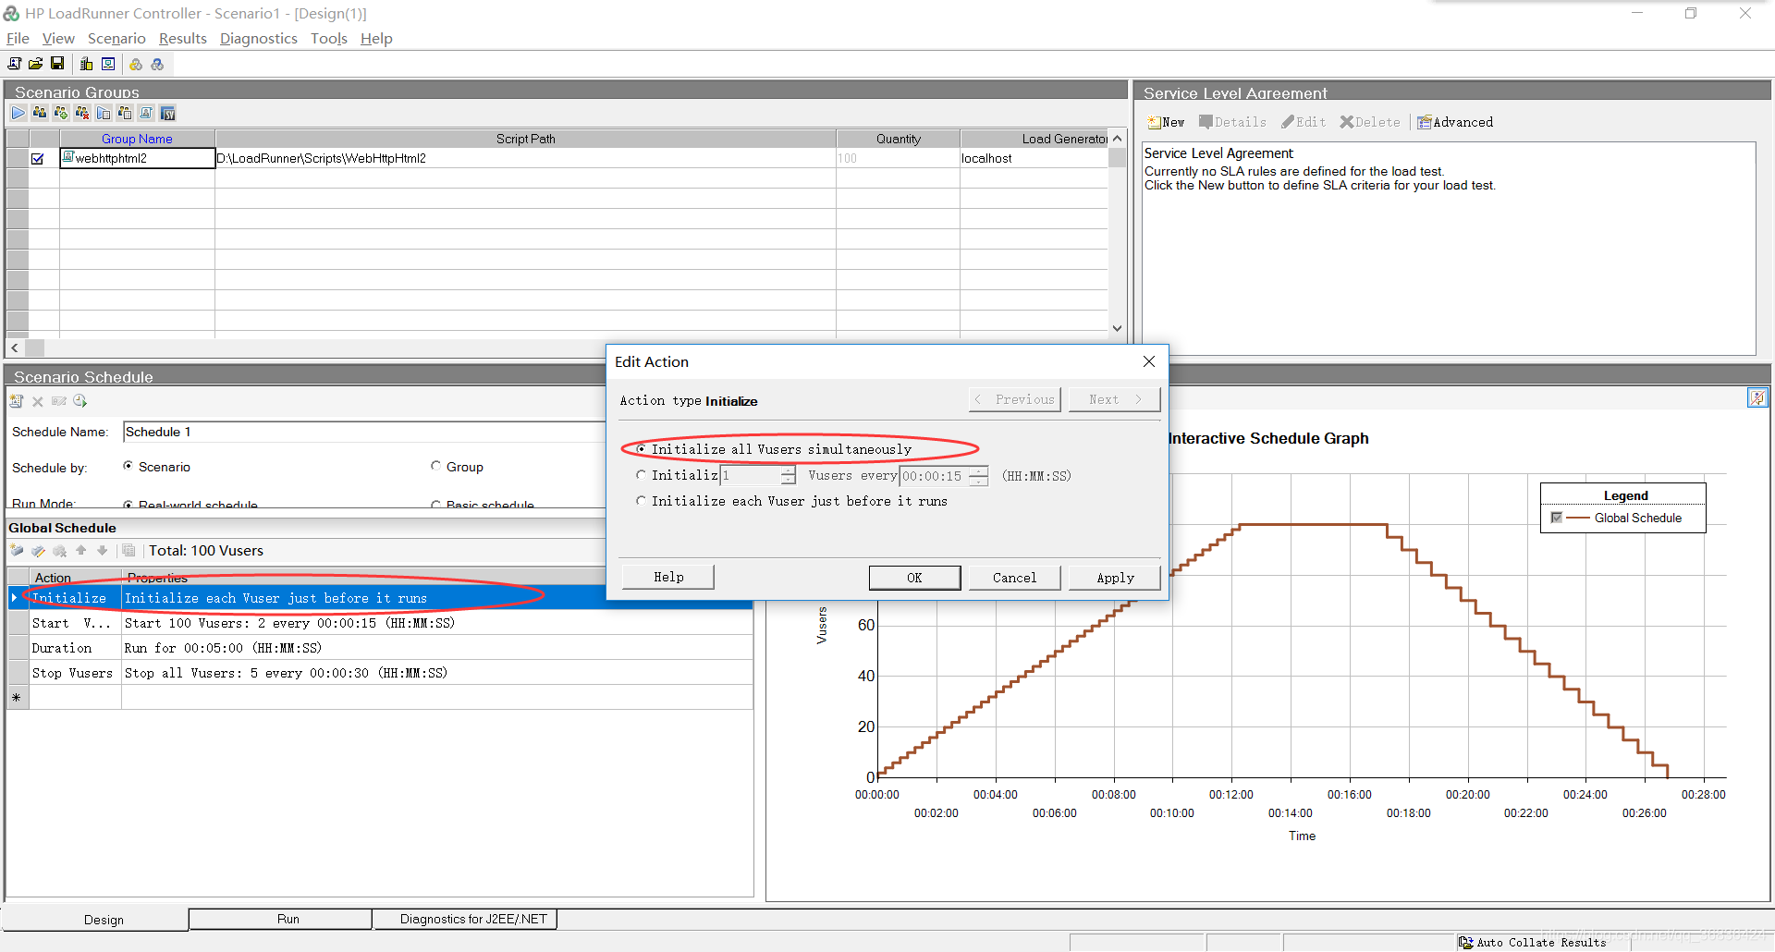This screenshot has height=952, width=1775.
Task: Click Apply in Edit Action dialog
Action: [x=1115, y=578]
